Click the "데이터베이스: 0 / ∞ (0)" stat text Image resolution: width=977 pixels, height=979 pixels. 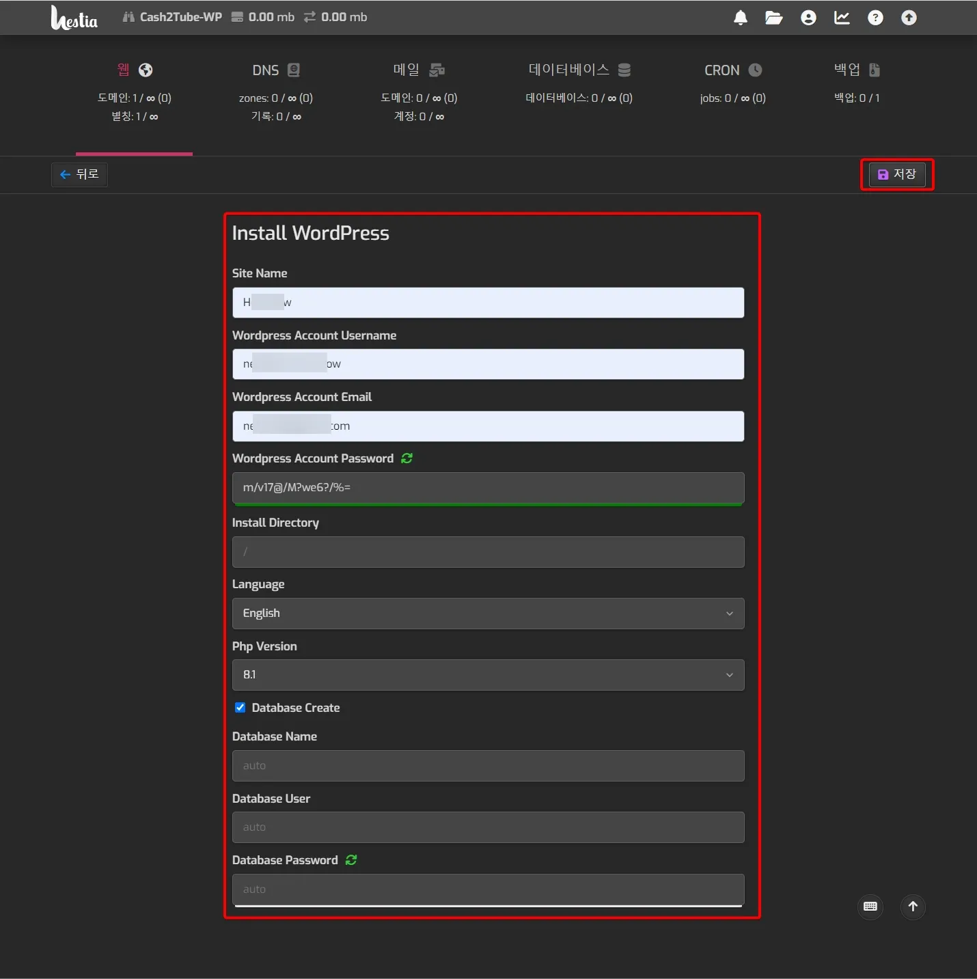click(579, 98)
